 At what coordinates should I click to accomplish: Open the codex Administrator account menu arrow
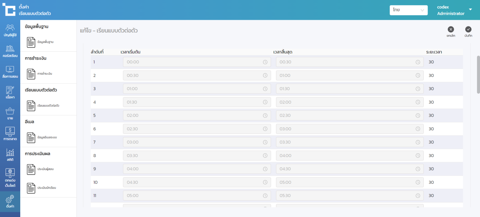470,9
